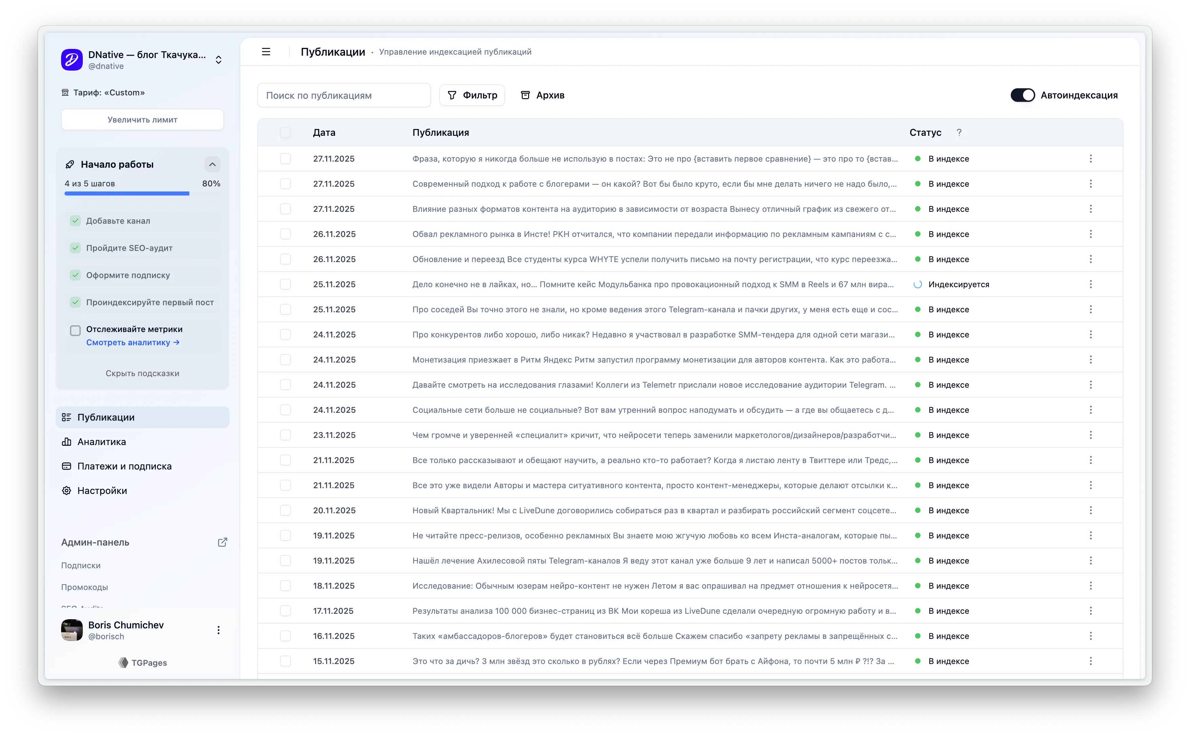Screen dimensions: 1190x736
Task: Check the Отслеживайте метрики step checkbox
Action: 75,331
